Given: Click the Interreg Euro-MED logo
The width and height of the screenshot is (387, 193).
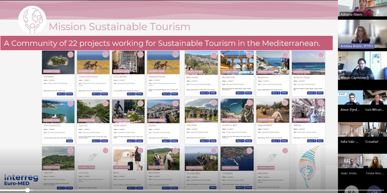Looking at the screenshot, I should click(21, 180).
